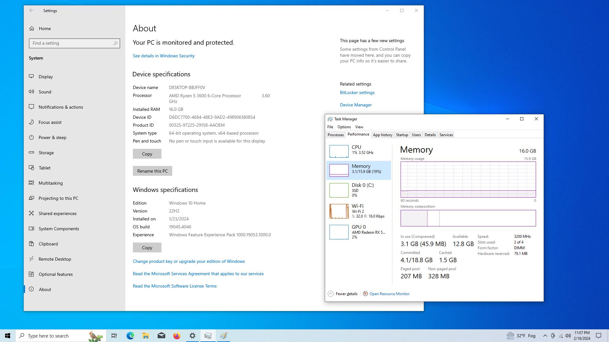The height and width of the screenshot is (342, 609).
Task: Open See details in Windows Security link
Action: (x=164, y=56)
